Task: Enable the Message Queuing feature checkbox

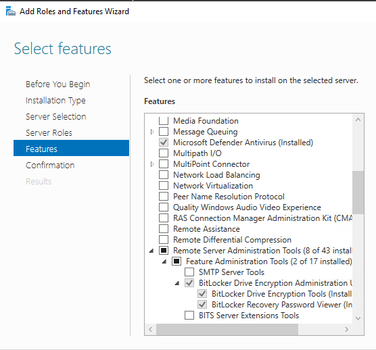Action: 164,132
